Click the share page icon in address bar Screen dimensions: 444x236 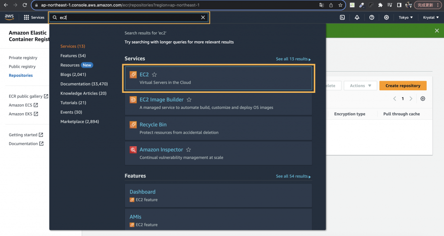(x=331, y=5)
